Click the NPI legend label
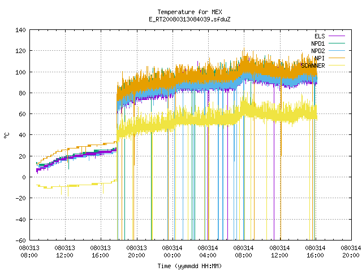 [320, 58]
